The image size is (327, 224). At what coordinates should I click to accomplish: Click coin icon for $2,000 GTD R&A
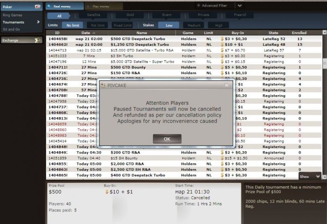coord(222,164)
